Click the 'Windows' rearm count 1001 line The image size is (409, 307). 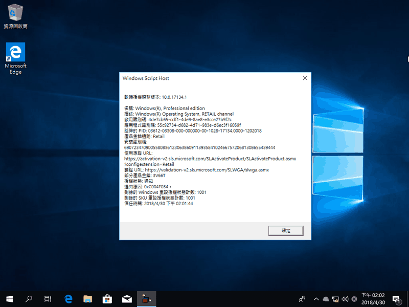[165, 192]
